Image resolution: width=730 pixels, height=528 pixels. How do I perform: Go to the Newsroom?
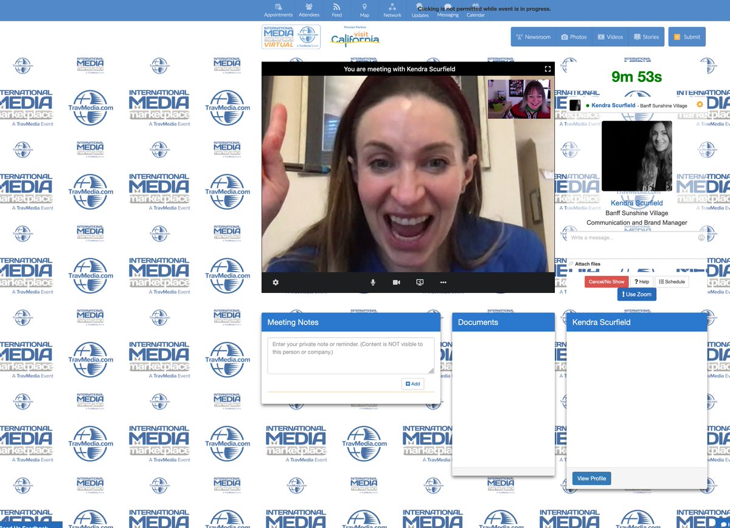pos(533,37)
